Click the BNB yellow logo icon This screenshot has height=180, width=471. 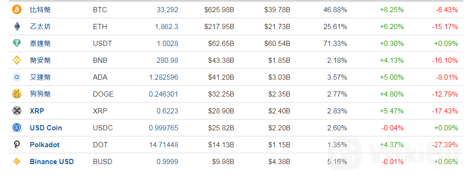[17, 60]
